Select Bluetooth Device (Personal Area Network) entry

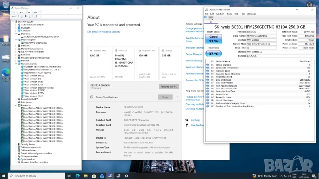pyautogui.click(x=42, y=67)
